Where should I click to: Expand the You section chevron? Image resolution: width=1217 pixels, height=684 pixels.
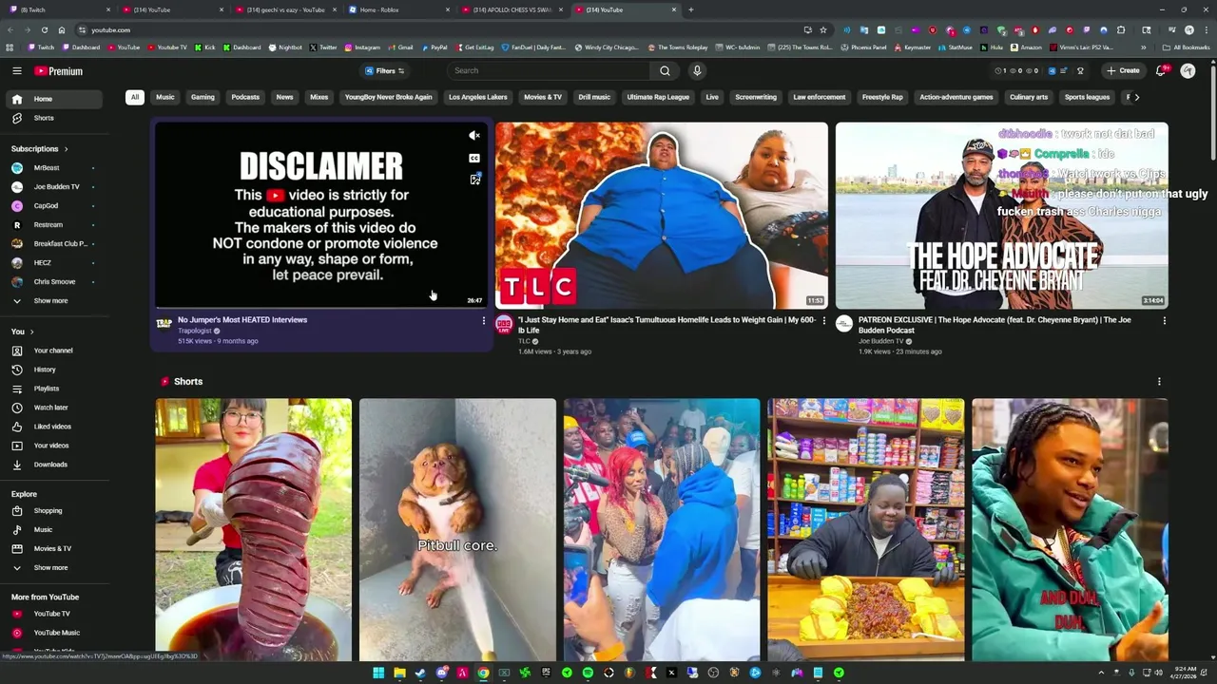click(x=32, y=332)
